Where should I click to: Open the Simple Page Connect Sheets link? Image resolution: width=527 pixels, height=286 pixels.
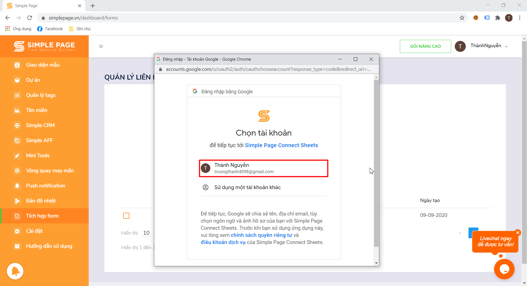click(281, 145)
